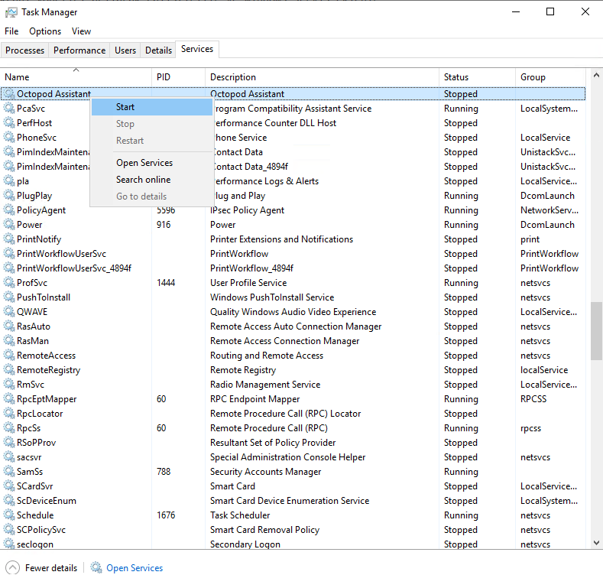Click the gear icon for seclogon
Image resolution: width=603 pixels, height=575 pixels.
click(9, 544)
